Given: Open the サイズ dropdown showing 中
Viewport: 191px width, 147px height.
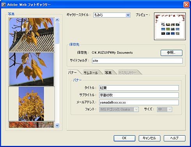Looking at the screenshot, I should (x=164, y=109).
